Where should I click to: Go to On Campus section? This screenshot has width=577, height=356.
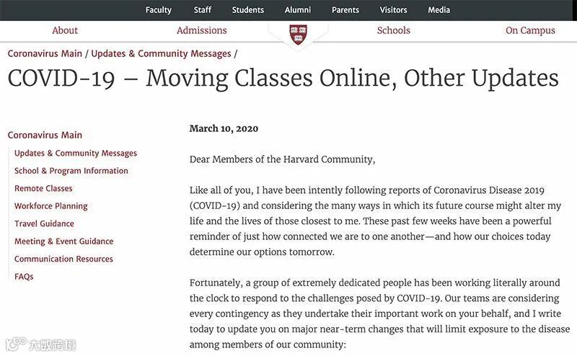tap(531, 30)
